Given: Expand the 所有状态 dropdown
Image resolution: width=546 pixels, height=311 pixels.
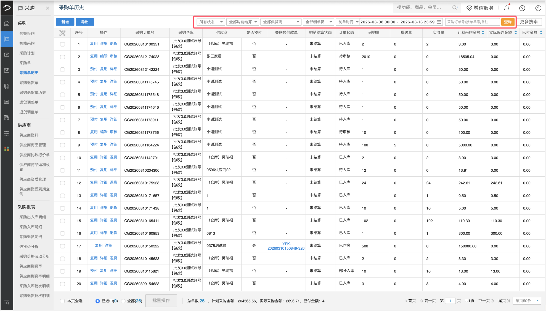Looking at the screenshot, I should coord(211,22).
